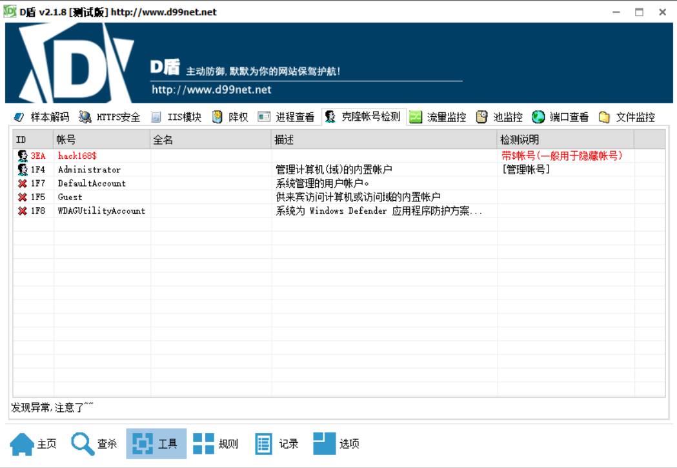Select the Administrator account name
677x468 pixels.
[89, 170]
